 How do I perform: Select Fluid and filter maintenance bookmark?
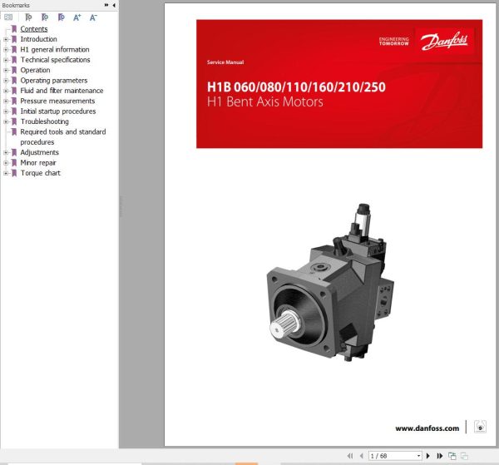point(62,91)
